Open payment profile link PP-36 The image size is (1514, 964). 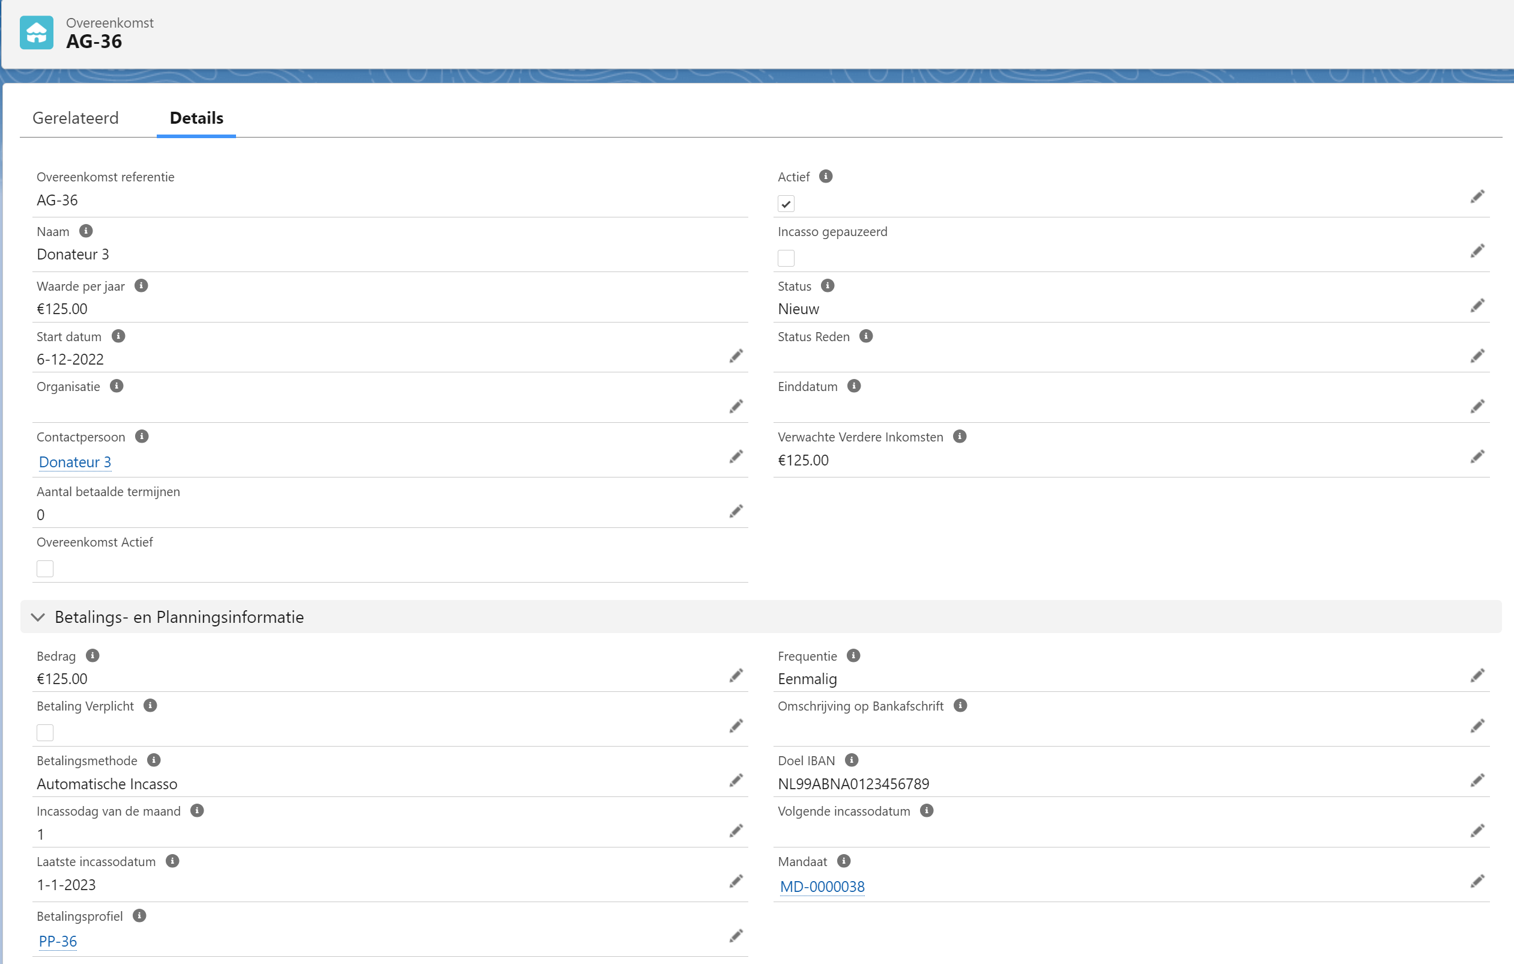pyautogui.click(x=58, y=941)
